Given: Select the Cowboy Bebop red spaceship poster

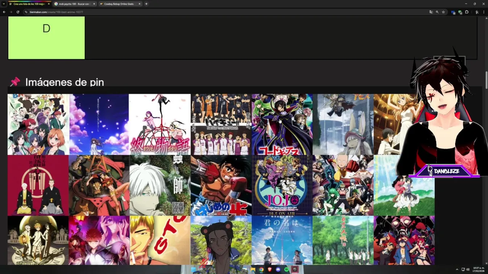Looking at the screenshot, I should tap(99, 185).
